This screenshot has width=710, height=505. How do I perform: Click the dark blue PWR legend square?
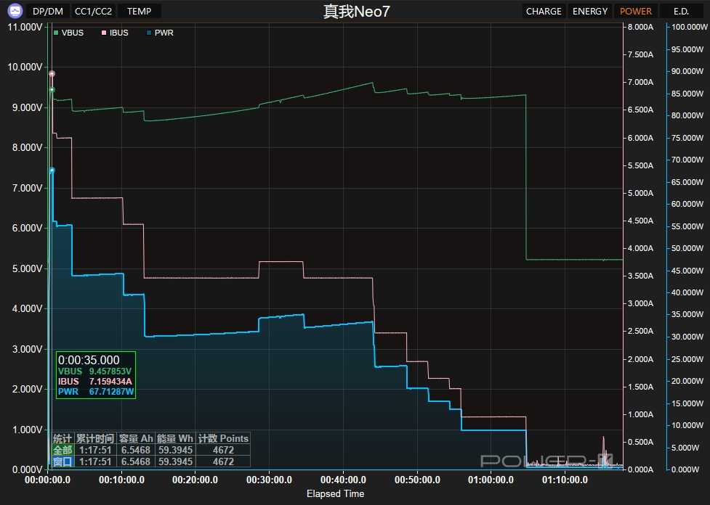(x=148, y=33)
